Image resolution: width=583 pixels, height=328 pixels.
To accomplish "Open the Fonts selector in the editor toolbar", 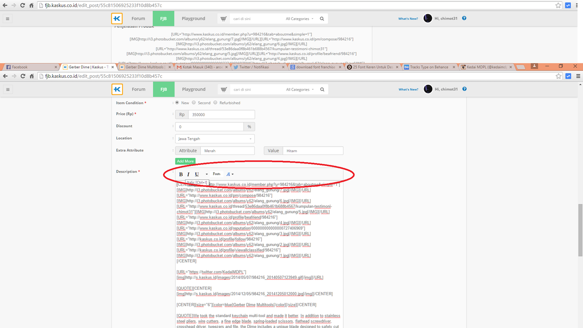I will (x=216, y=174).
